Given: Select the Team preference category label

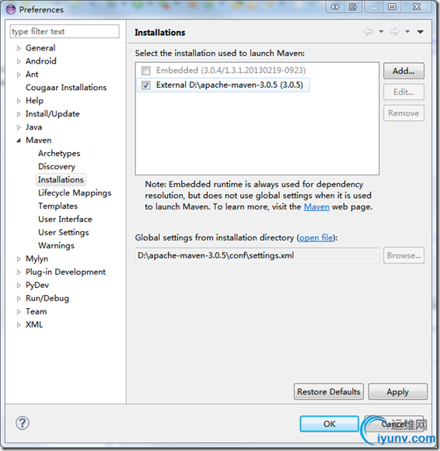Looking at the screenshot, I should click(x=36, y=311).
